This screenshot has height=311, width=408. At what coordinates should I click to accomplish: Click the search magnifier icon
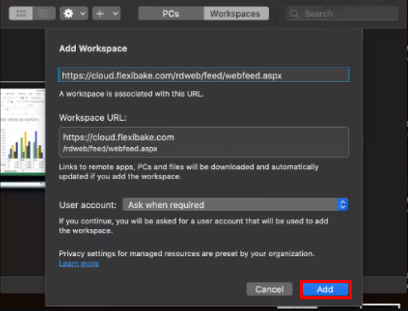294,14
